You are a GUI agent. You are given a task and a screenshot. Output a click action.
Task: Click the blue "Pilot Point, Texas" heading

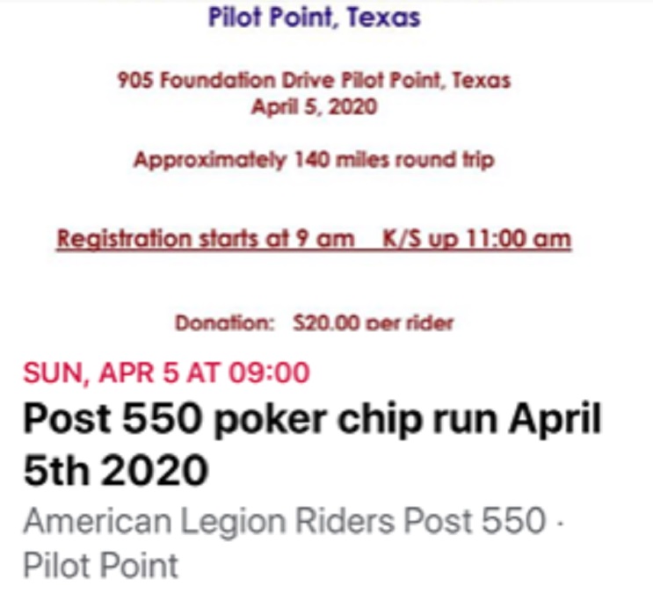click(x=315, y=18)
